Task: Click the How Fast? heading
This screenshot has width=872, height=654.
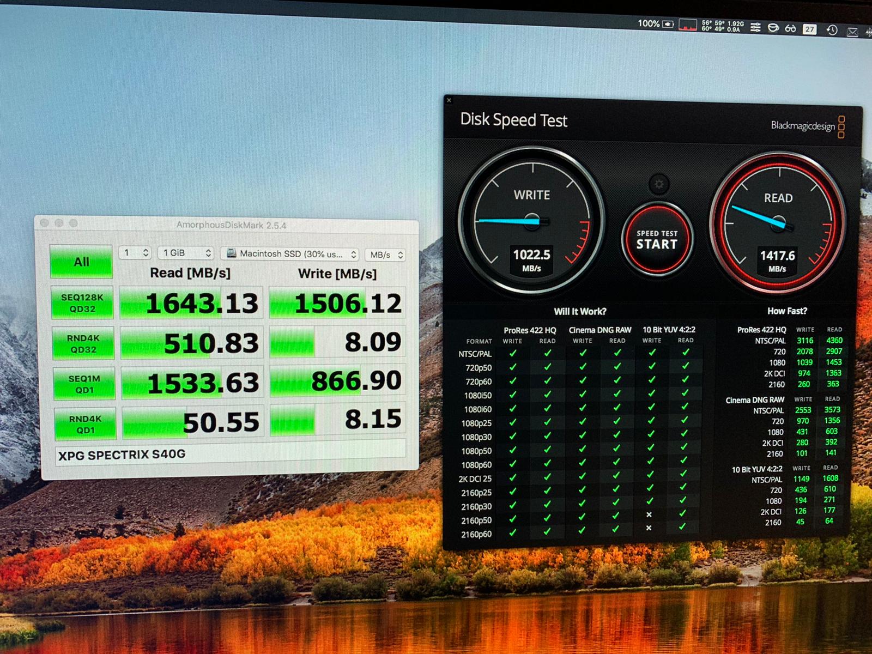Action: coord(787,311)
